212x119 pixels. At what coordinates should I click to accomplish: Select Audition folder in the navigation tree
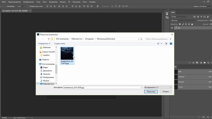(x=46, y=55)
